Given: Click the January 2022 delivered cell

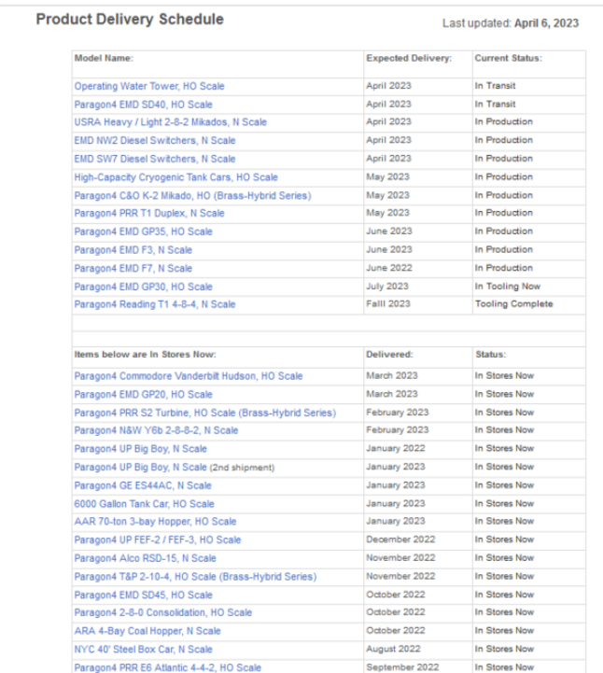Looking at the screenshot, I should click(x=395, y=449).
